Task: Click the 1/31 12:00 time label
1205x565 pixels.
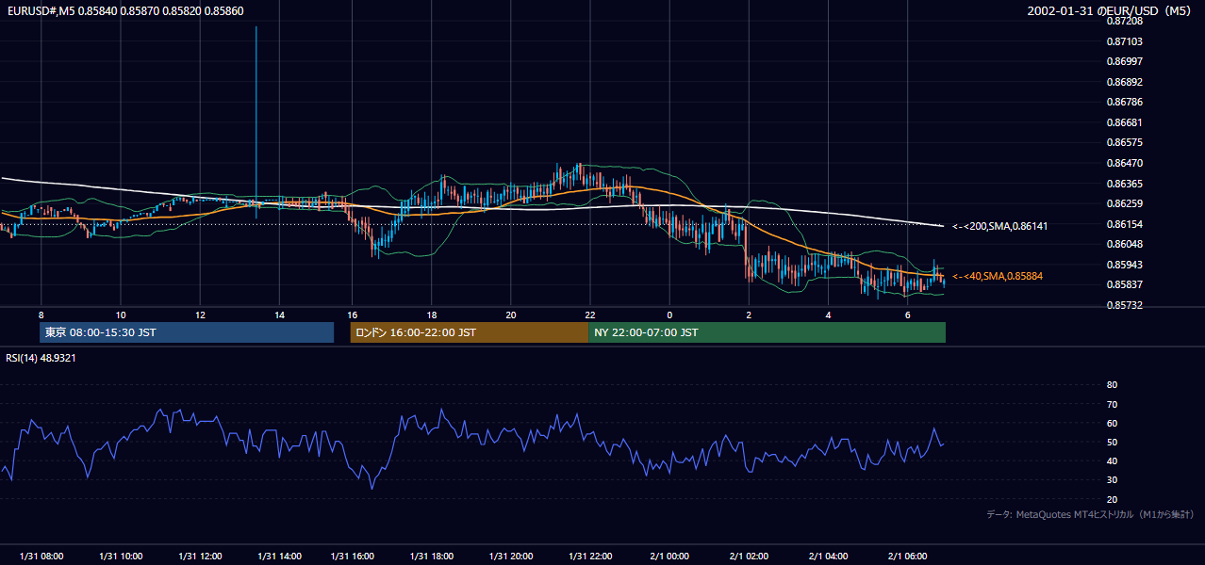Action: [x=200, y=557]
